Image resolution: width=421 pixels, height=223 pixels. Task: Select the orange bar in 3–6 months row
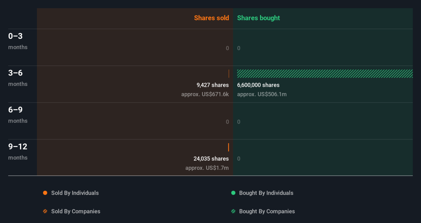(x=229, y=74)
